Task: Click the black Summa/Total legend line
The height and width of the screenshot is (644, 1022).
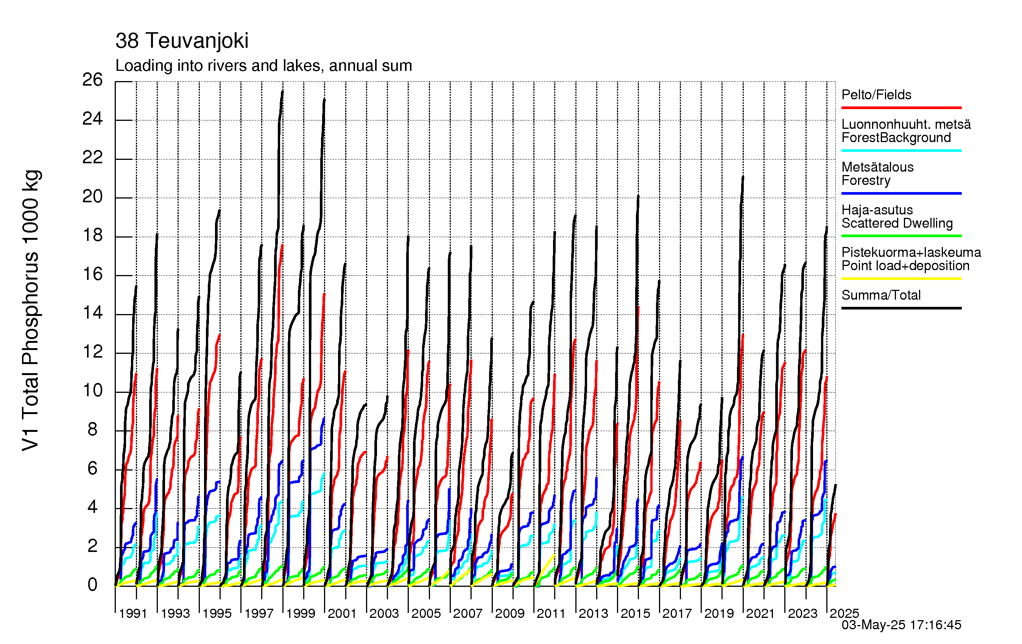Action: coord(902,308)
